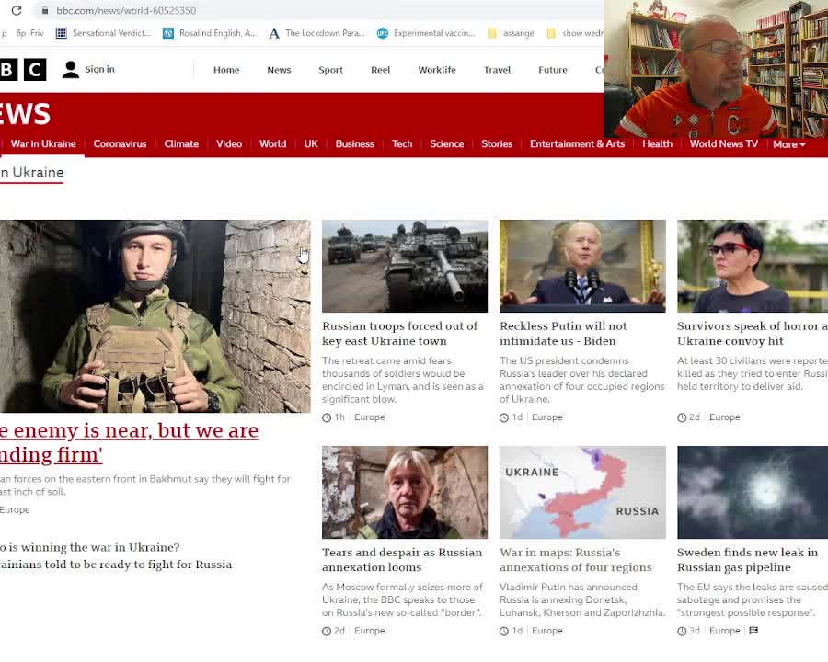Switch to the Coronavirus tab
The width and height of the screenshot is (828, 662).
pyautogui.click(x=120, y=144)
